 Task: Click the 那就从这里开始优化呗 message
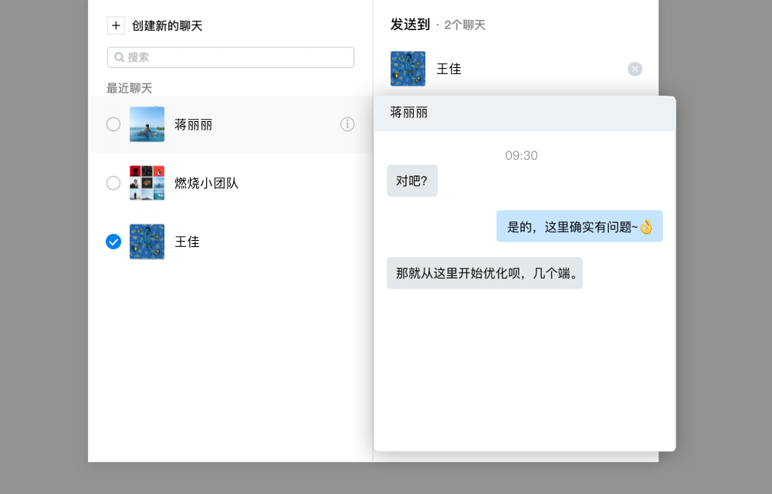tap(484, 272)
